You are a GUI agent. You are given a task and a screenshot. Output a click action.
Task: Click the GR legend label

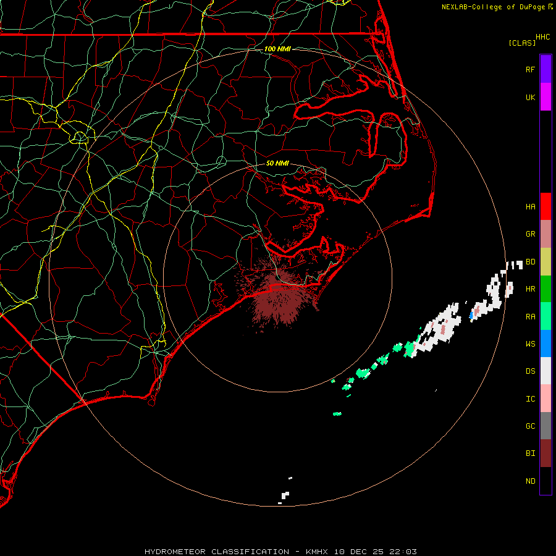[x=530, y=234]
